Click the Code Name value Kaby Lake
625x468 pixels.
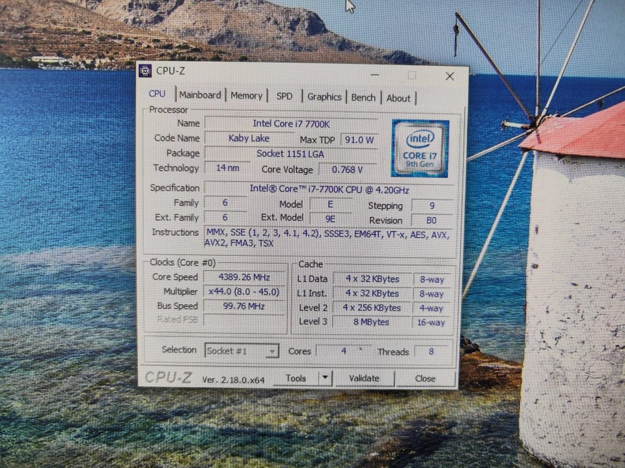[249, 138]
